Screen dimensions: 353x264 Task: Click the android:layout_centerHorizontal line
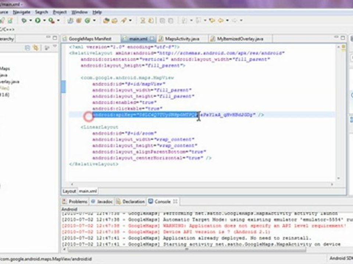click(152, 158)
